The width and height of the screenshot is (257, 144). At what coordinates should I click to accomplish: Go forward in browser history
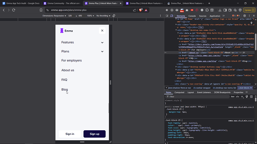click(9, 10)
